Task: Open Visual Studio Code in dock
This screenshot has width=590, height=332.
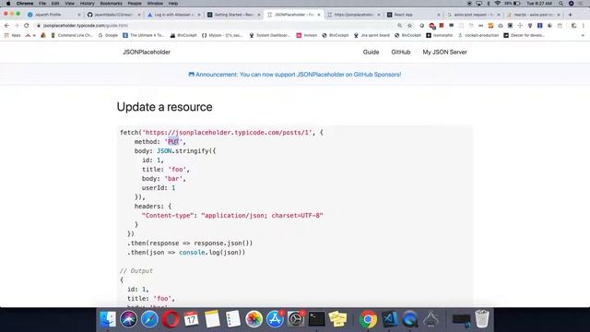Action: point(389,319)
